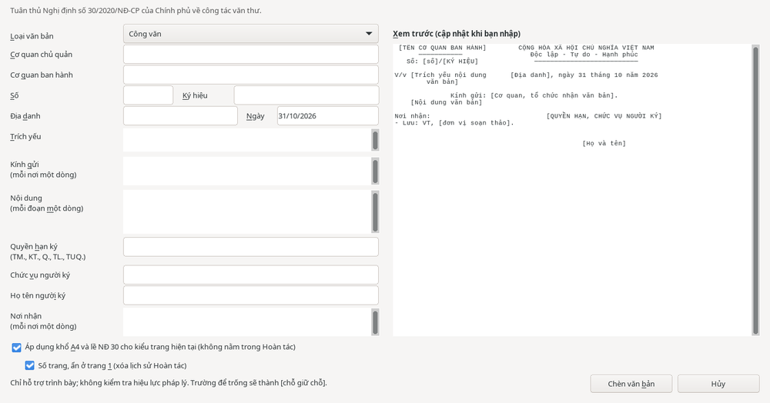Focus the Số number field

pyautogui.click(x=148, y=95)
